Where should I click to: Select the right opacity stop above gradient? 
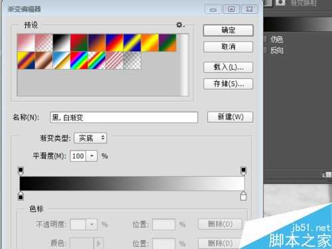243,171
